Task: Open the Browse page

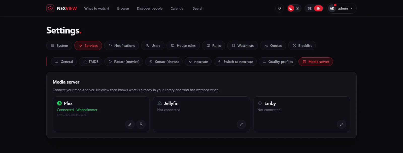Action: point(123,8)
